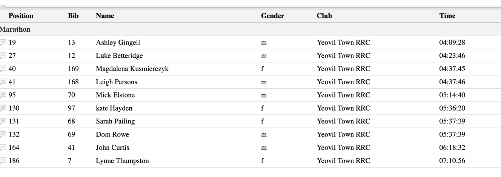Click the Club column header
This screenshot has height=177, width=501.
324,16
